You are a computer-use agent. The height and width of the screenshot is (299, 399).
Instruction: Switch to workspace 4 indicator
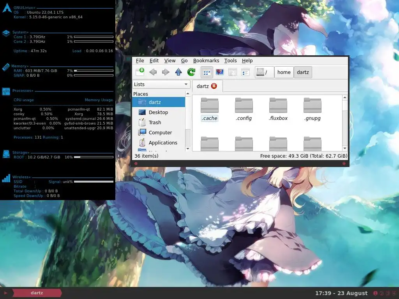394,293
